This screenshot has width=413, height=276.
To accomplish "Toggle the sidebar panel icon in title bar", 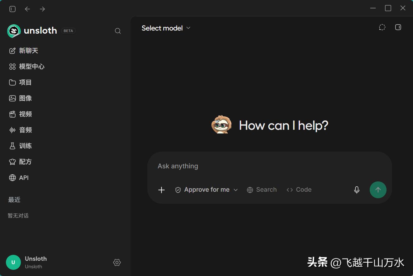I will click(x=12, y=9).
